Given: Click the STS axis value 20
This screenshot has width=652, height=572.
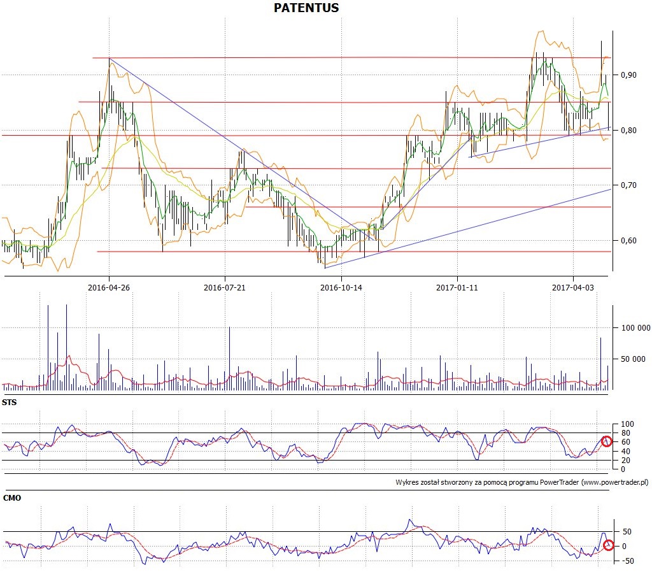Looking at the screenshot, I should coord(625,460).
